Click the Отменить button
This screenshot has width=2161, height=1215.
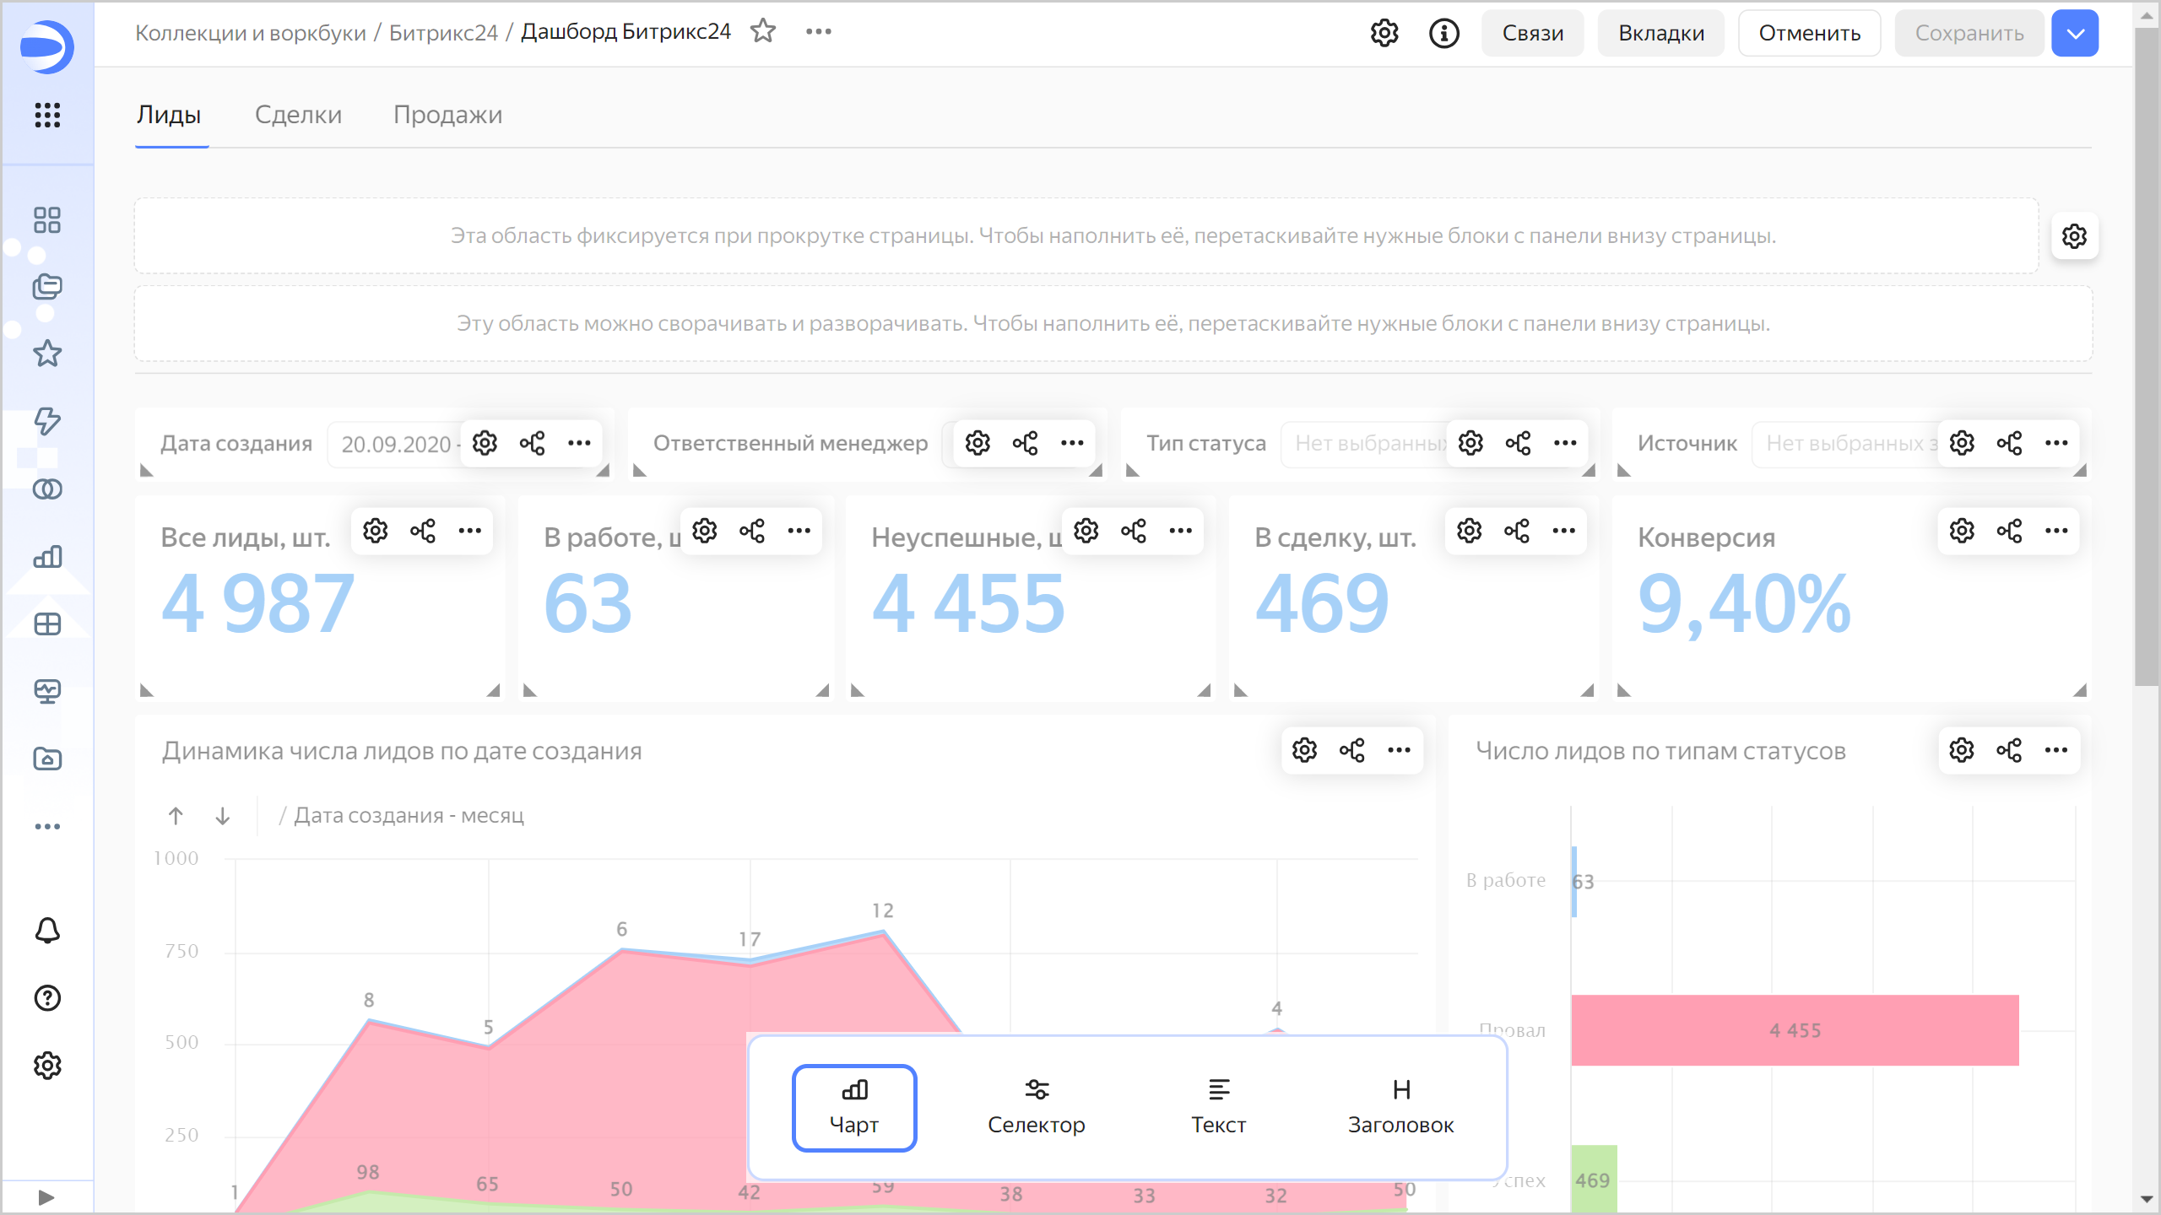pyautogui.click(x=1809, y=34)
